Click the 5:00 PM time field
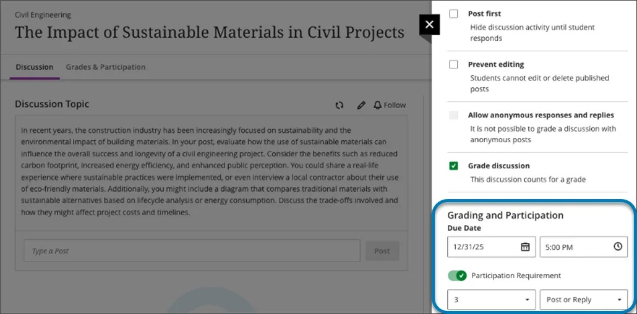 click(x=575, y=247)
